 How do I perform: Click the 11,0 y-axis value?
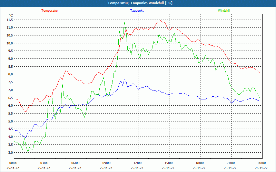coord(10,28)
